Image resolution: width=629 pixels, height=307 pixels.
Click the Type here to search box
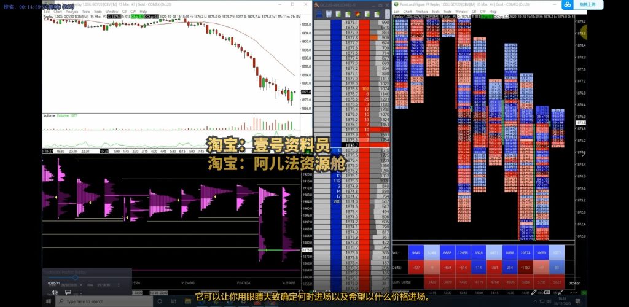103,301
